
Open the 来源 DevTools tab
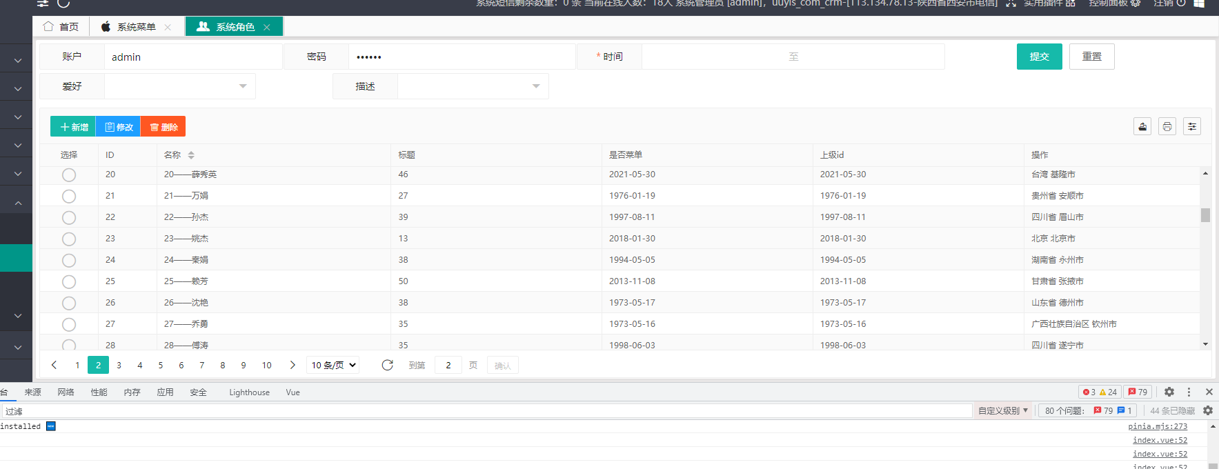33,392
